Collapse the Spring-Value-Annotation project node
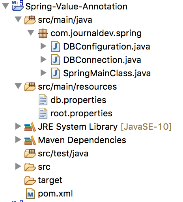The image size is (183, 202). pos(6,6)
